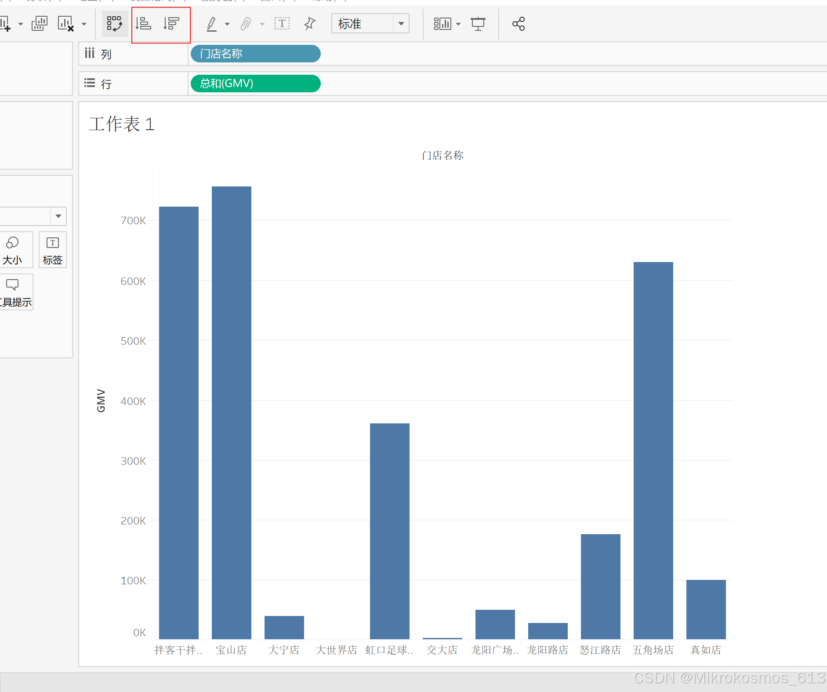The image size is (827, 692).
Task: Click the highlight pen icon
Action: coord(212,24)
